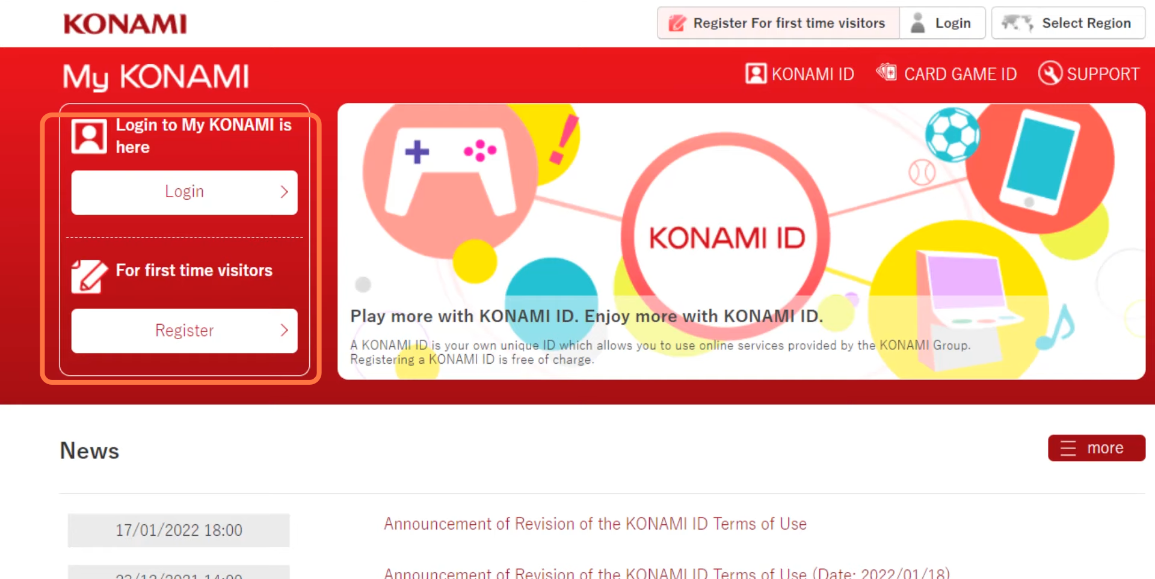Click the cards icon beside CARD GAME ID
The height and width of the screenshot is (579, 1155).
886,73
